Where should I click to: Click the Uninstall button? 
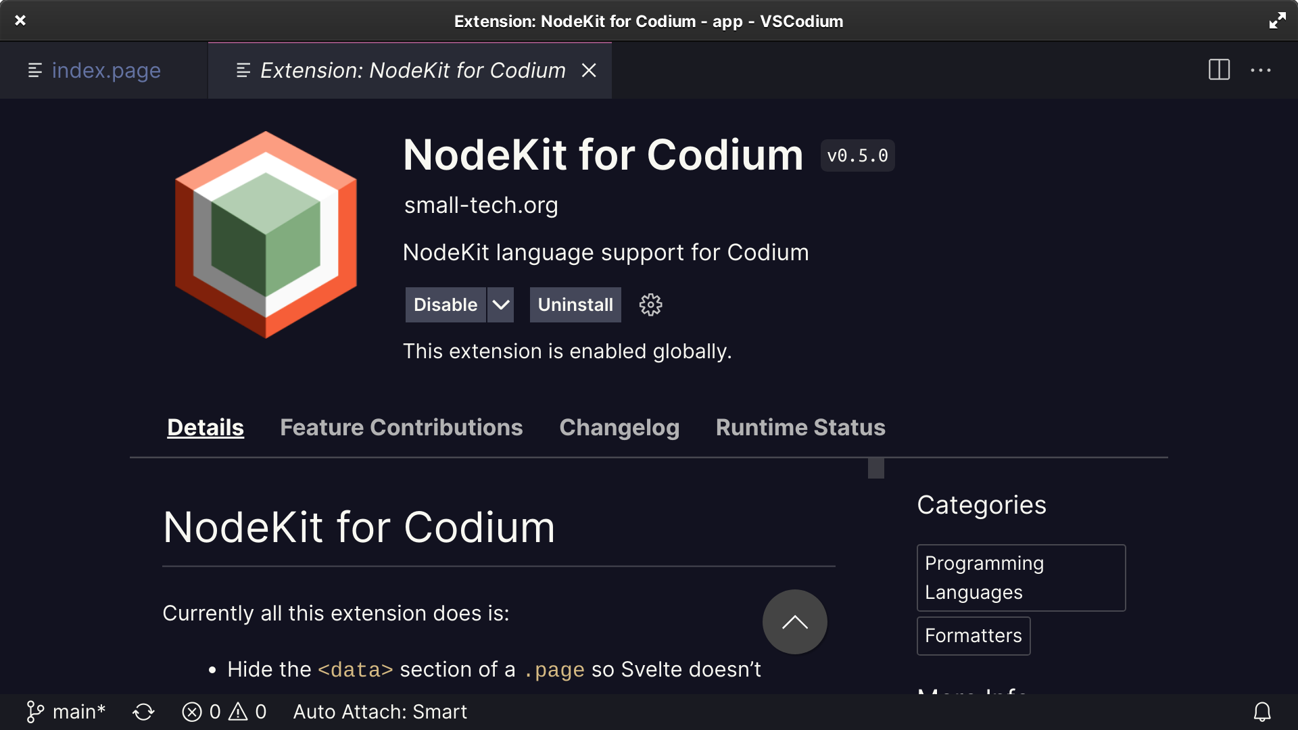click(x=575, y=305)
